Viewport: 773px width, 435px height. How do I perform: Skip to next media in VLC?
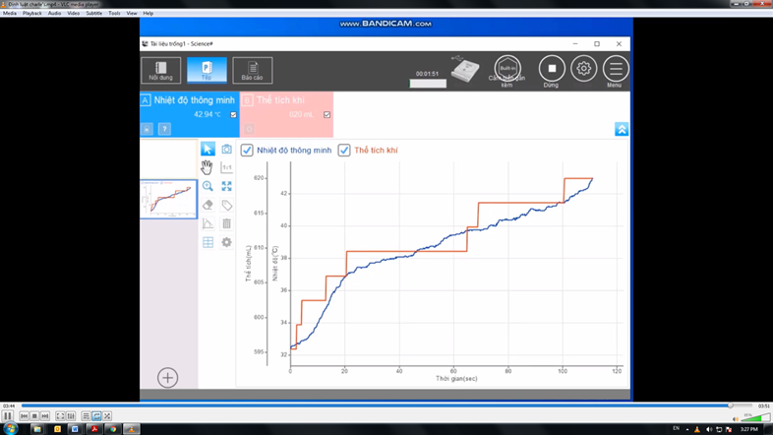point(45,416)
